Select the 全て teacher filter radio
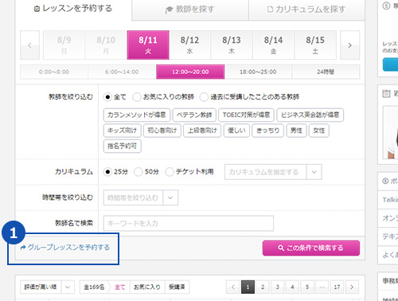 click(x=107, y=97)
